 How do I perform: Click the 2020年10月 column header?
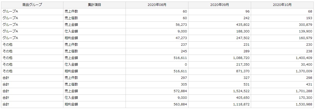click(283, 5)
